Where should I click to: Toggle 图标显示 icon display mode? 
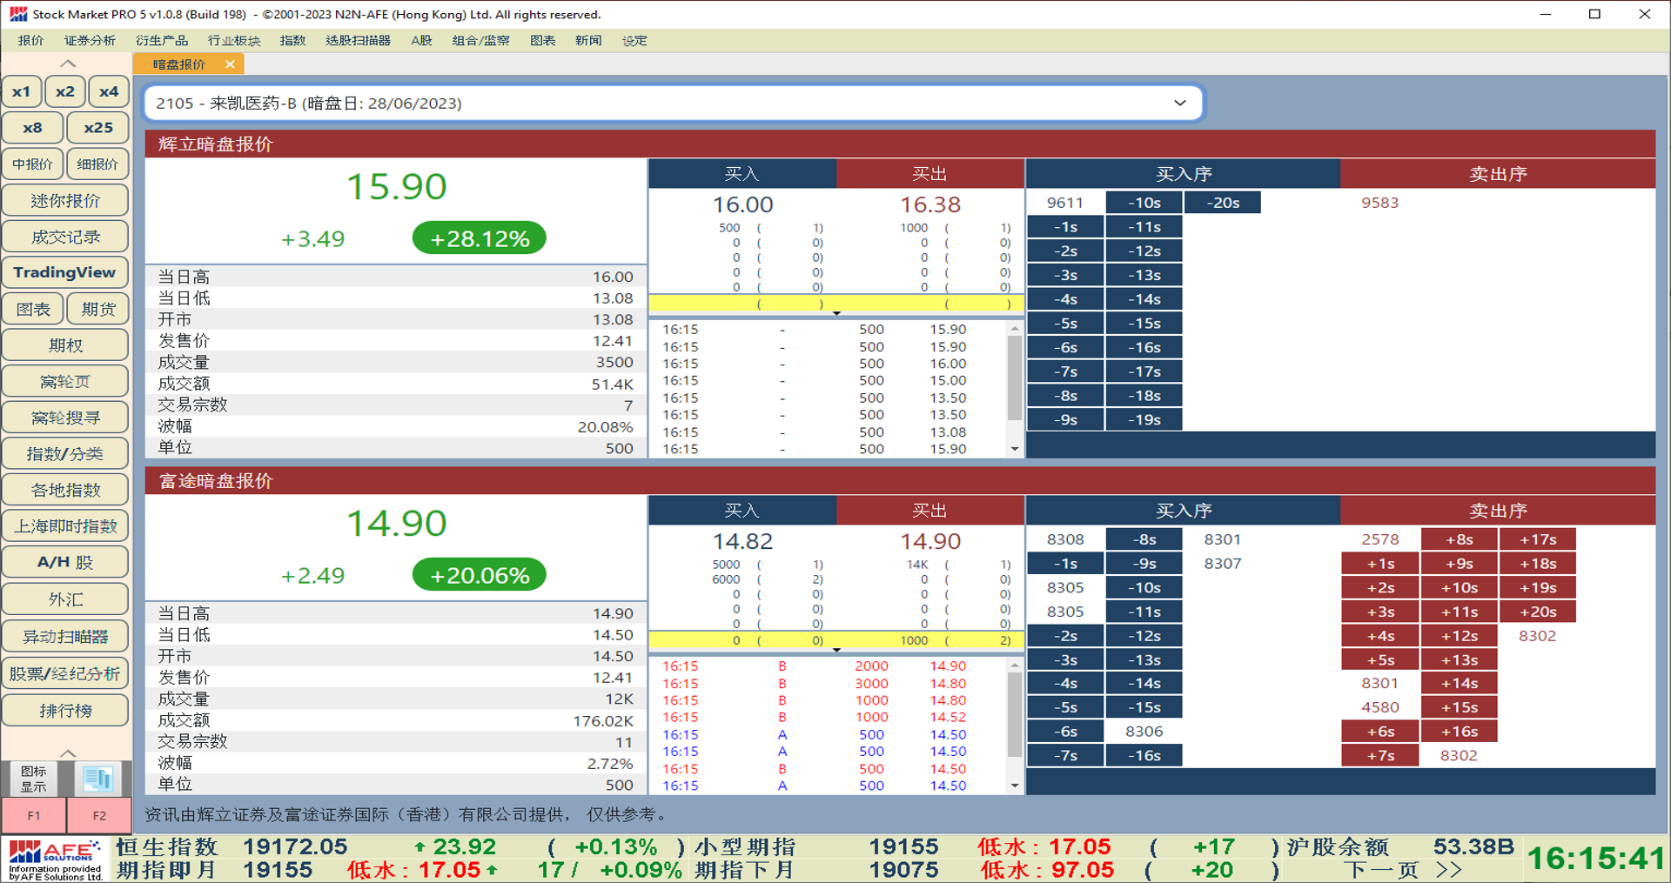click(x=33, y=779)
